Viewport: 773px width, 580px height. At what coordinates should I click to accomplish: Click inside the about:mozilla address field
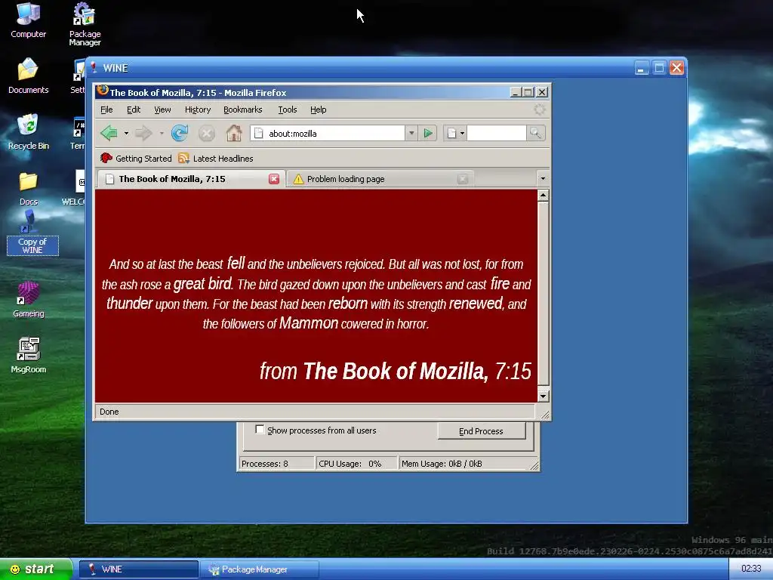coord(328,133)
